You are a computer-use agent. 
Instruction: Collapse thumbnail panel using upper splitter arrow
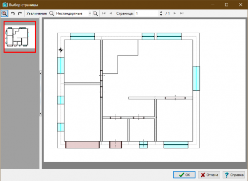pyautogui.click(x=41, y=73)
